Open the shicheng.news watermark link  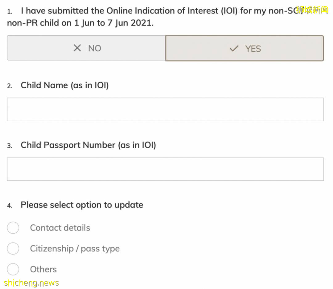pos(31,283)
